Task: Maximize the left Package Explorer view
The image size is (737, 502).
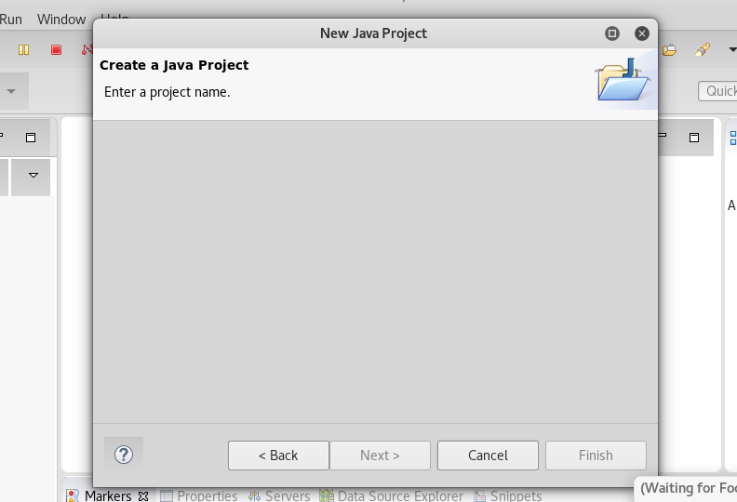Action: click(x=31, y=138)
